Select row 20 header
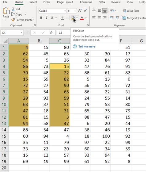146x172 pixels. pos(4,168)
